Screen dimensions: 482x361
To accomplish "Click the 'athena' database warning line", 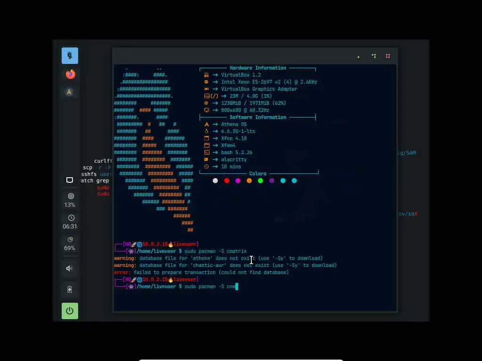I will click(218, 258).
